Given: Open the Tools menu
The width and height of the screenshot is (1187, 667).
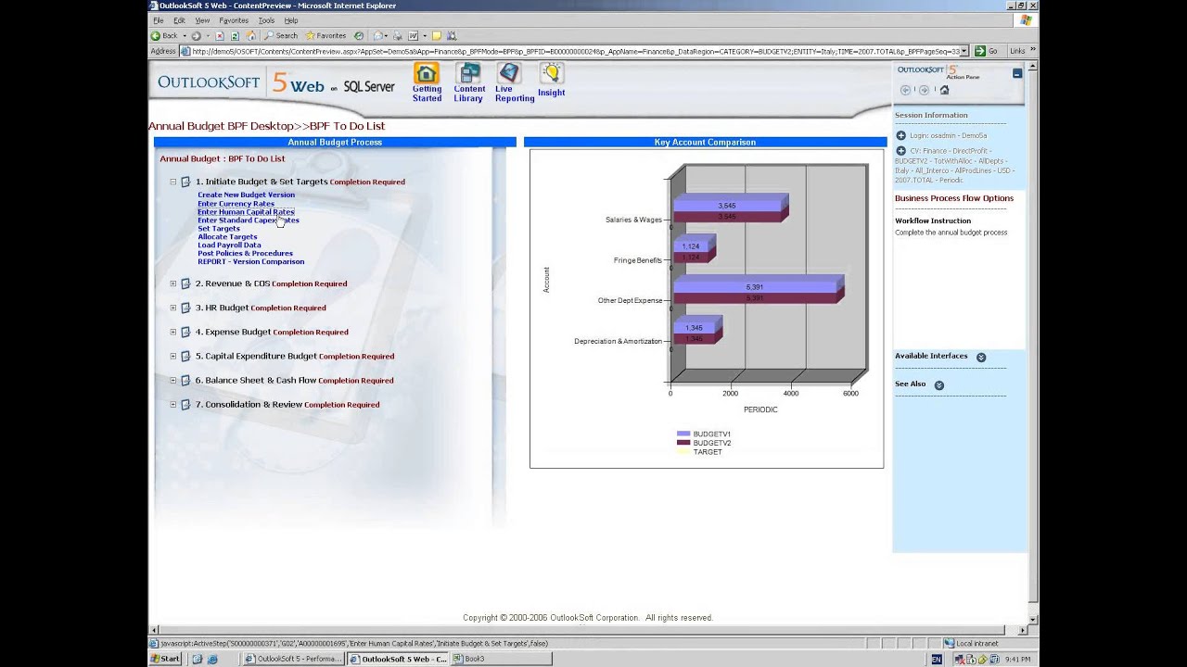Looking at the screenshot, I should [266, 20].
